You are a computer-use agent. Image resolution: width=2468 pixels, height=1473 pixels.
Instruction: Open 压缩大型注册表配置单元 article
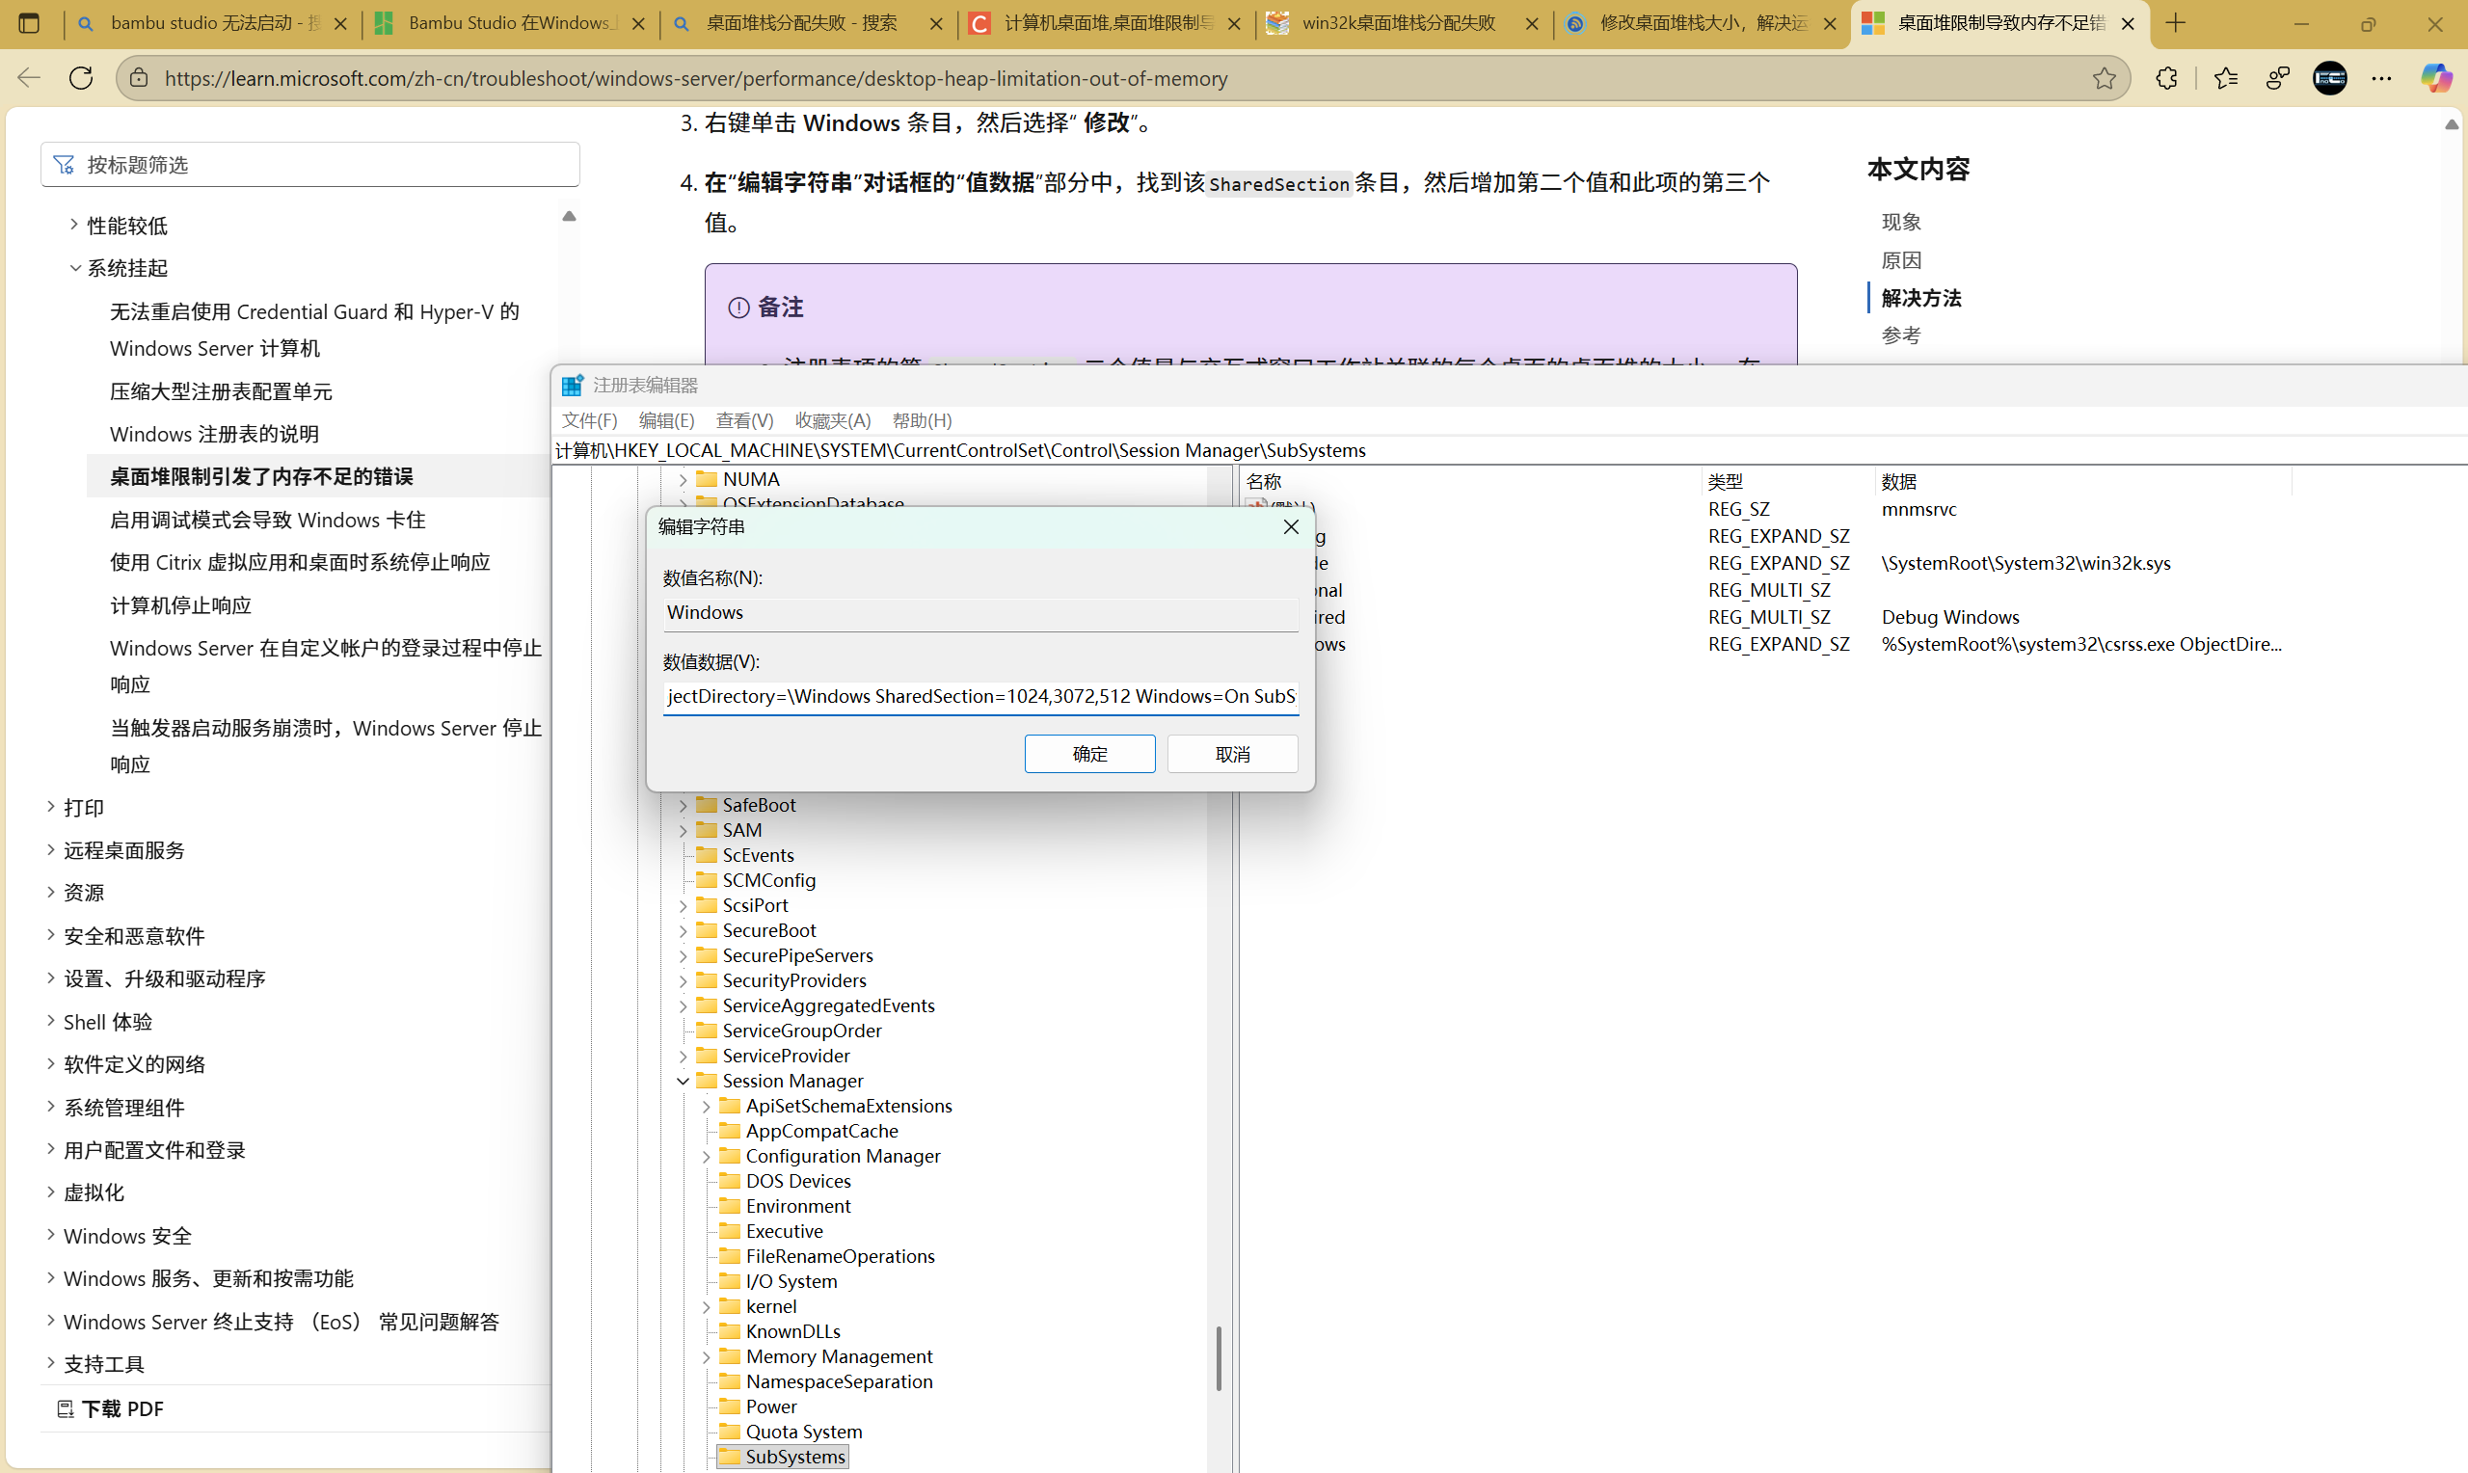(222, 391)
